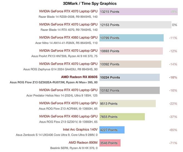This screenshot has height=152, width=183.
Task: Click the blue 4227 Points bar
Action: coord(112,130)
